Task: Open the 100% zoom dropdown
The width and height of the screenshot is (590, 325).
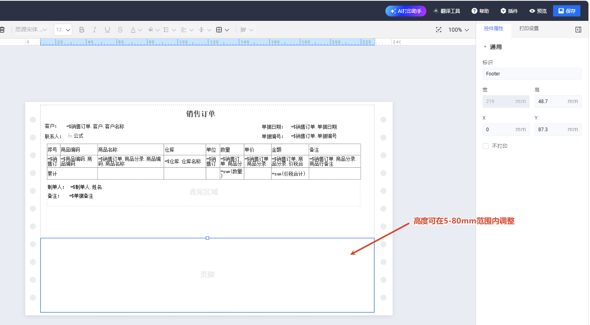Action: [458, 30]
